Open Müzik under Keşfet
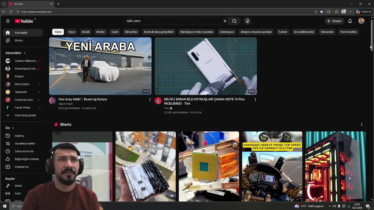Viewport: 374px width, 210px height. [23, 186]
